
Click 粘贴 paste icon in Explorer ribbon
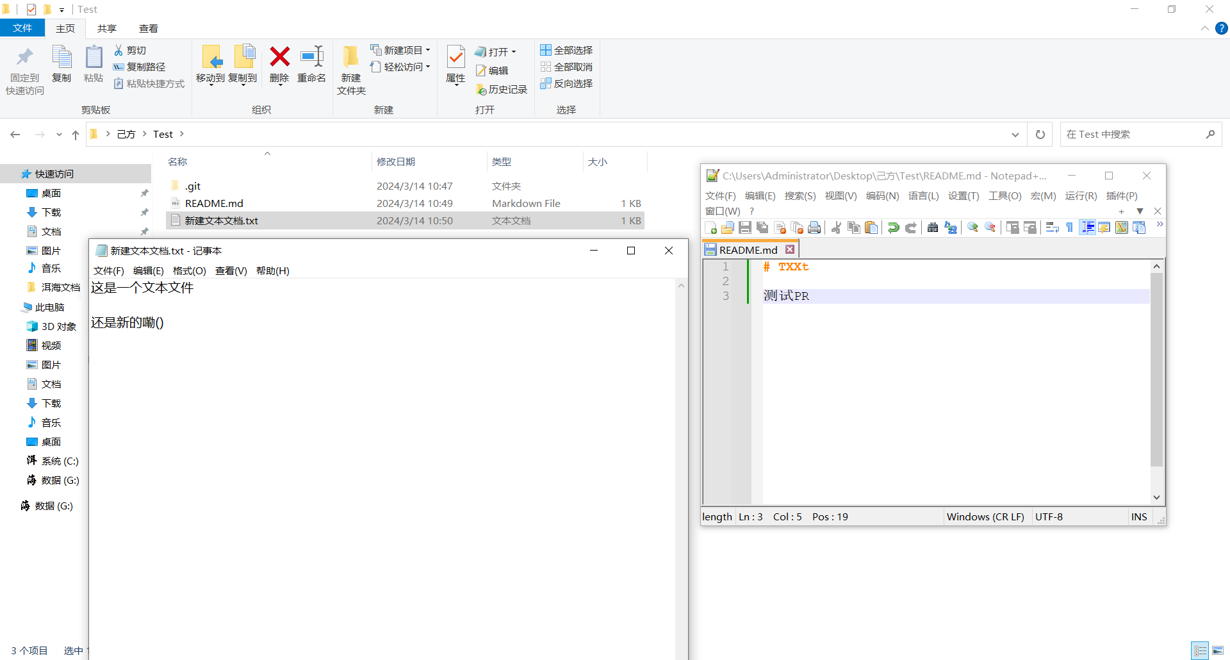coord(94,57)
